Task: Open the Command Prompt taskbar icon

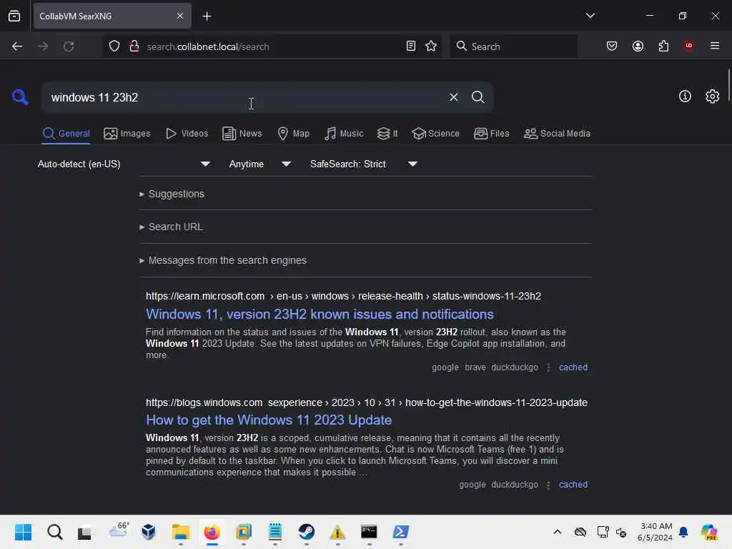Action: tap(369, 532)
